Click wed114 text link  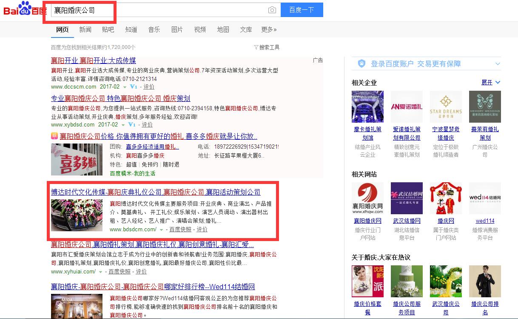click(x=485, y=221)
